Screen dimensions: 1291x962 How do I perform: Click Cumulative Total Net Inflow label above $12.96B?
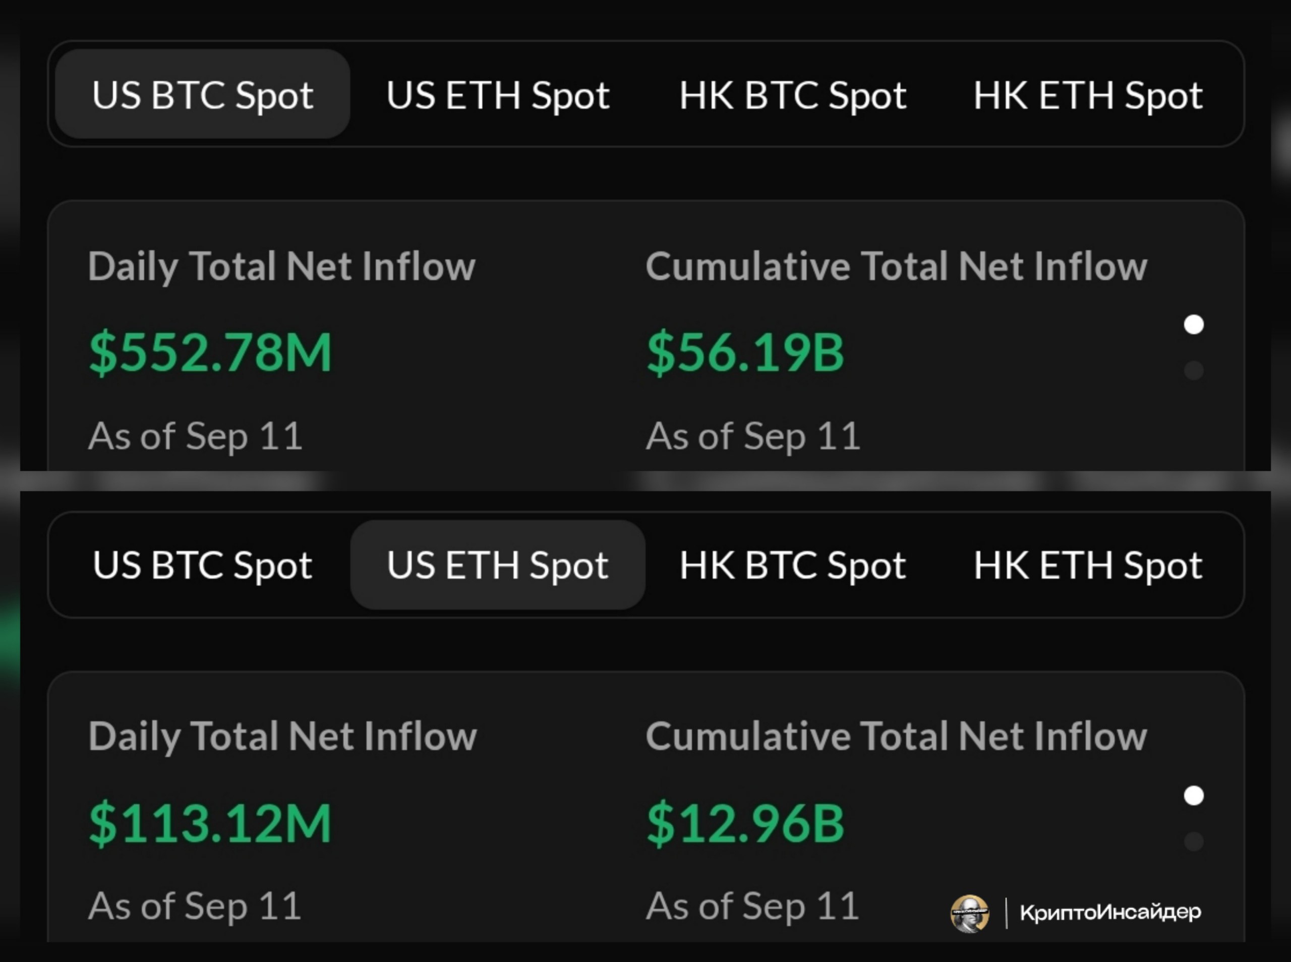click(x=896, y=736)
